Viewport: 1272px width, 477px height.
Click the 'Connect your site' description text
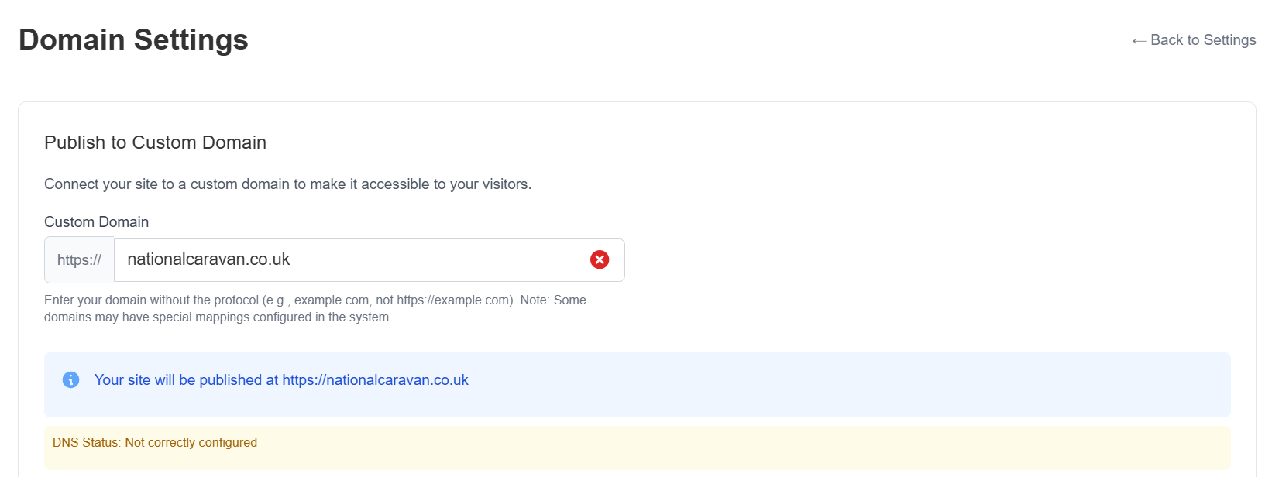click(x=287, y=184)
